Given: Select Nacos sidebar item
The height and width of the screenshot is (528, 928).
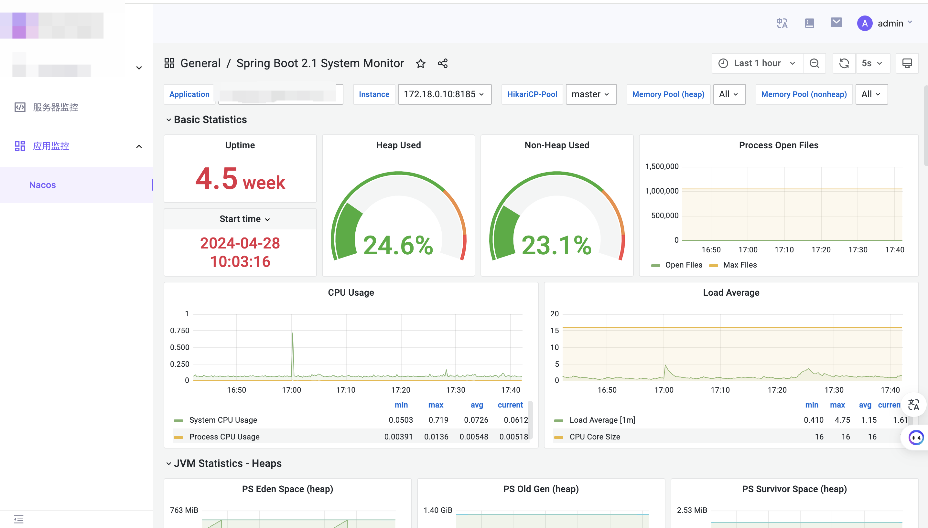Looking at the screenshot, I should (77, 185).
